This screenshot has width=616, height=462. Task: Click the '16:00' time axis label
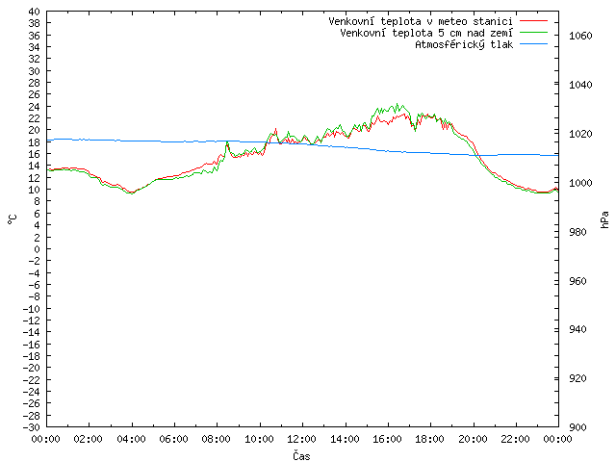pos(387,439)
